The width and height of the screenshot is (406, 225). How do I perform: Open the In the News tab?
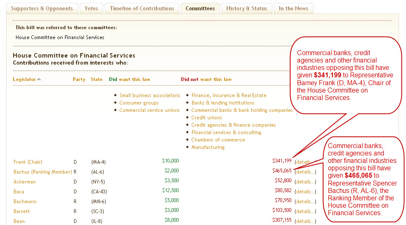(293, 8)
